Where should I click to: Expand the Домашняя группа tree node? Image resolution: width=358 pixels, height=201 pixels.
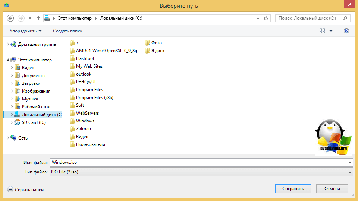pyautogui.click(x=8, y=44)
